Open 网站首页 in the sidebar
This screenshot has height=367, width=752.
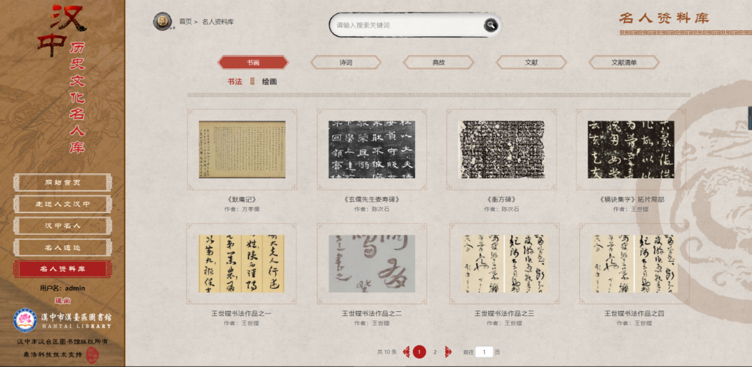(63, 182)
